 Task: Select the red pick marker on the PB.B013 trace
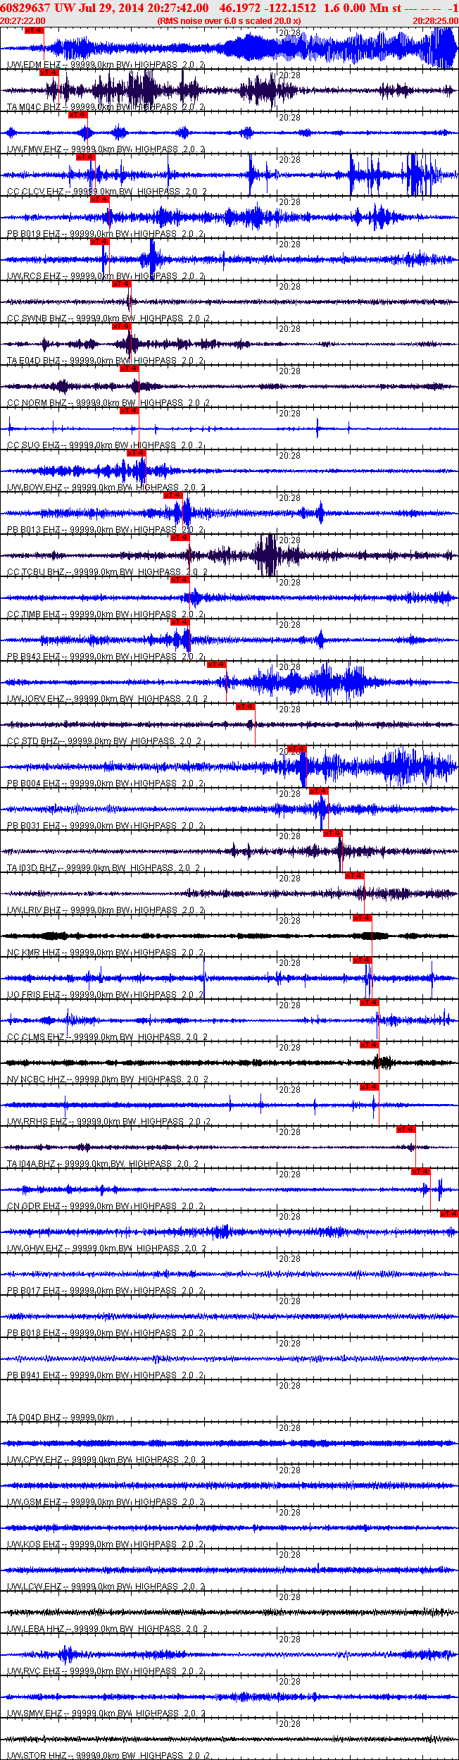point(172,495)
